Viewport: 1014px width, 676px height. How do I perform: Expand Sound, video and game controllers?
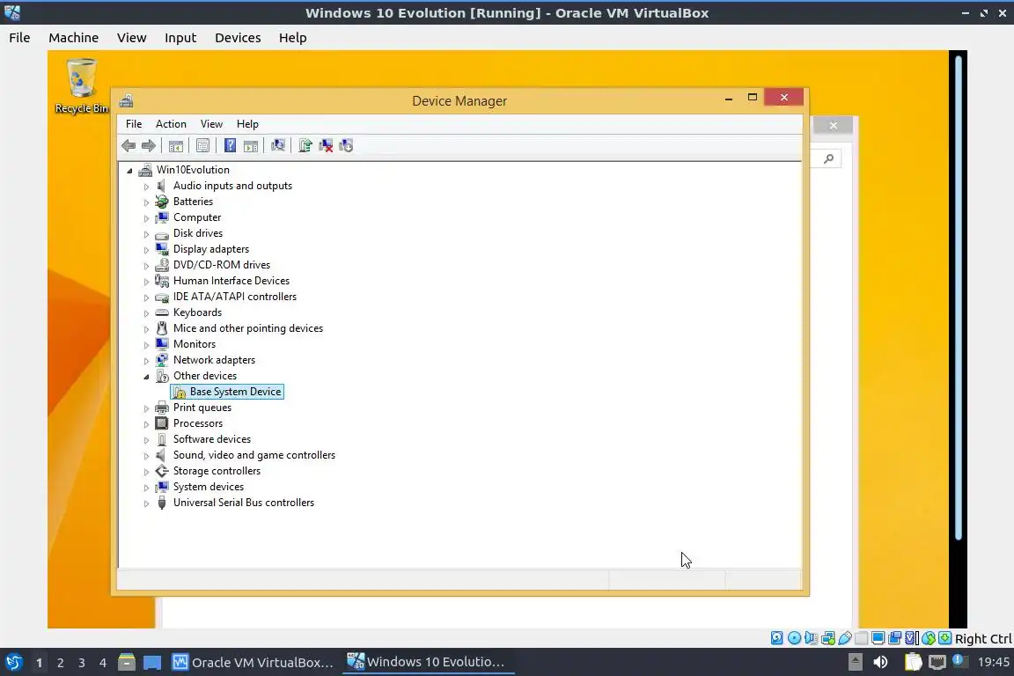click(x=146, y=456)
